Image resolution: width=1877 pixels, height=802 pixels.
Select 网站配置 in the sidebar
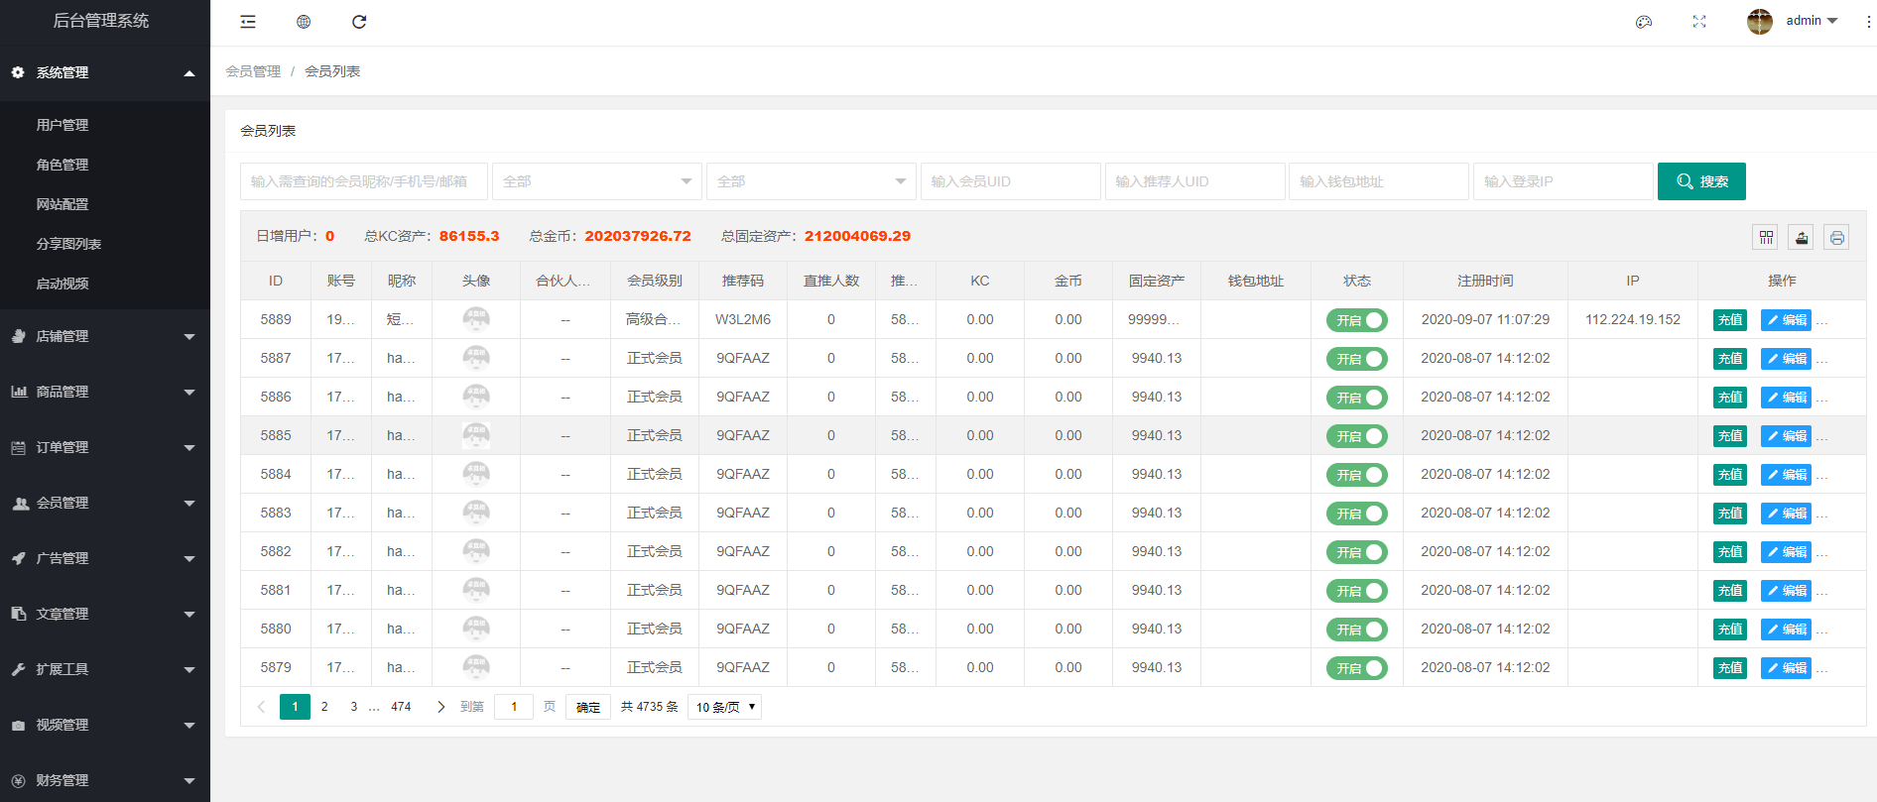pyautogui.click(x=63, y=204)
